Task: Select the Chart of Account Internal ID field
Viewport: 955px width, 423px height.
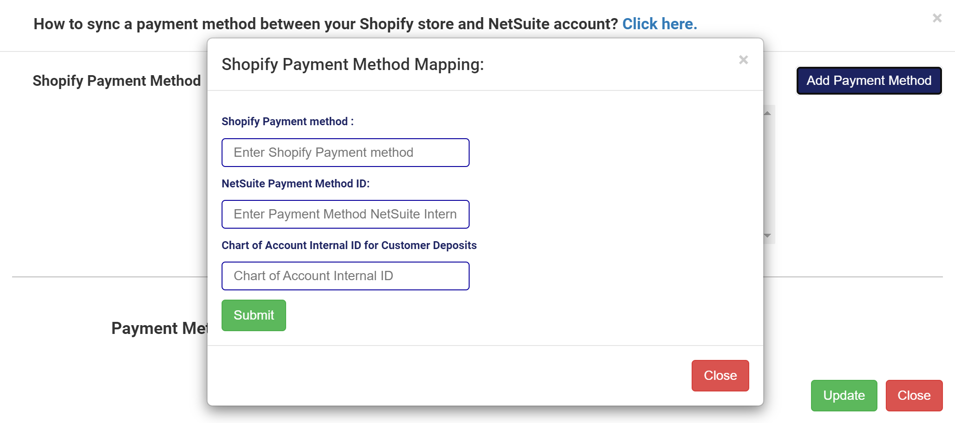Action: pos(345,276)
